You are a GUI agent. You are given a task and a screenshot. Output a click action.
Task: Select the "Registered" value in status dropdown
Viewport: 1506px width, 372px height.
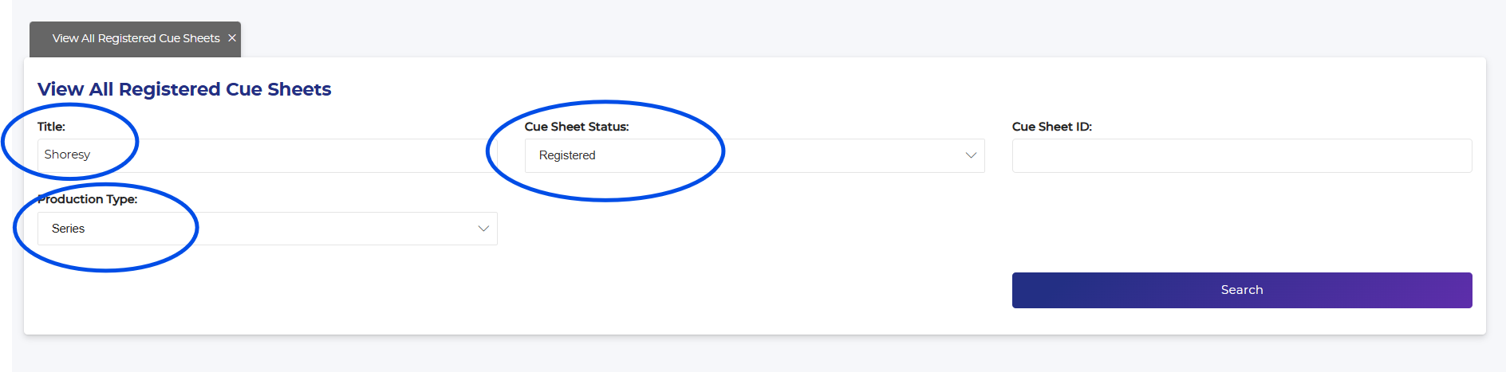(567, 155)
